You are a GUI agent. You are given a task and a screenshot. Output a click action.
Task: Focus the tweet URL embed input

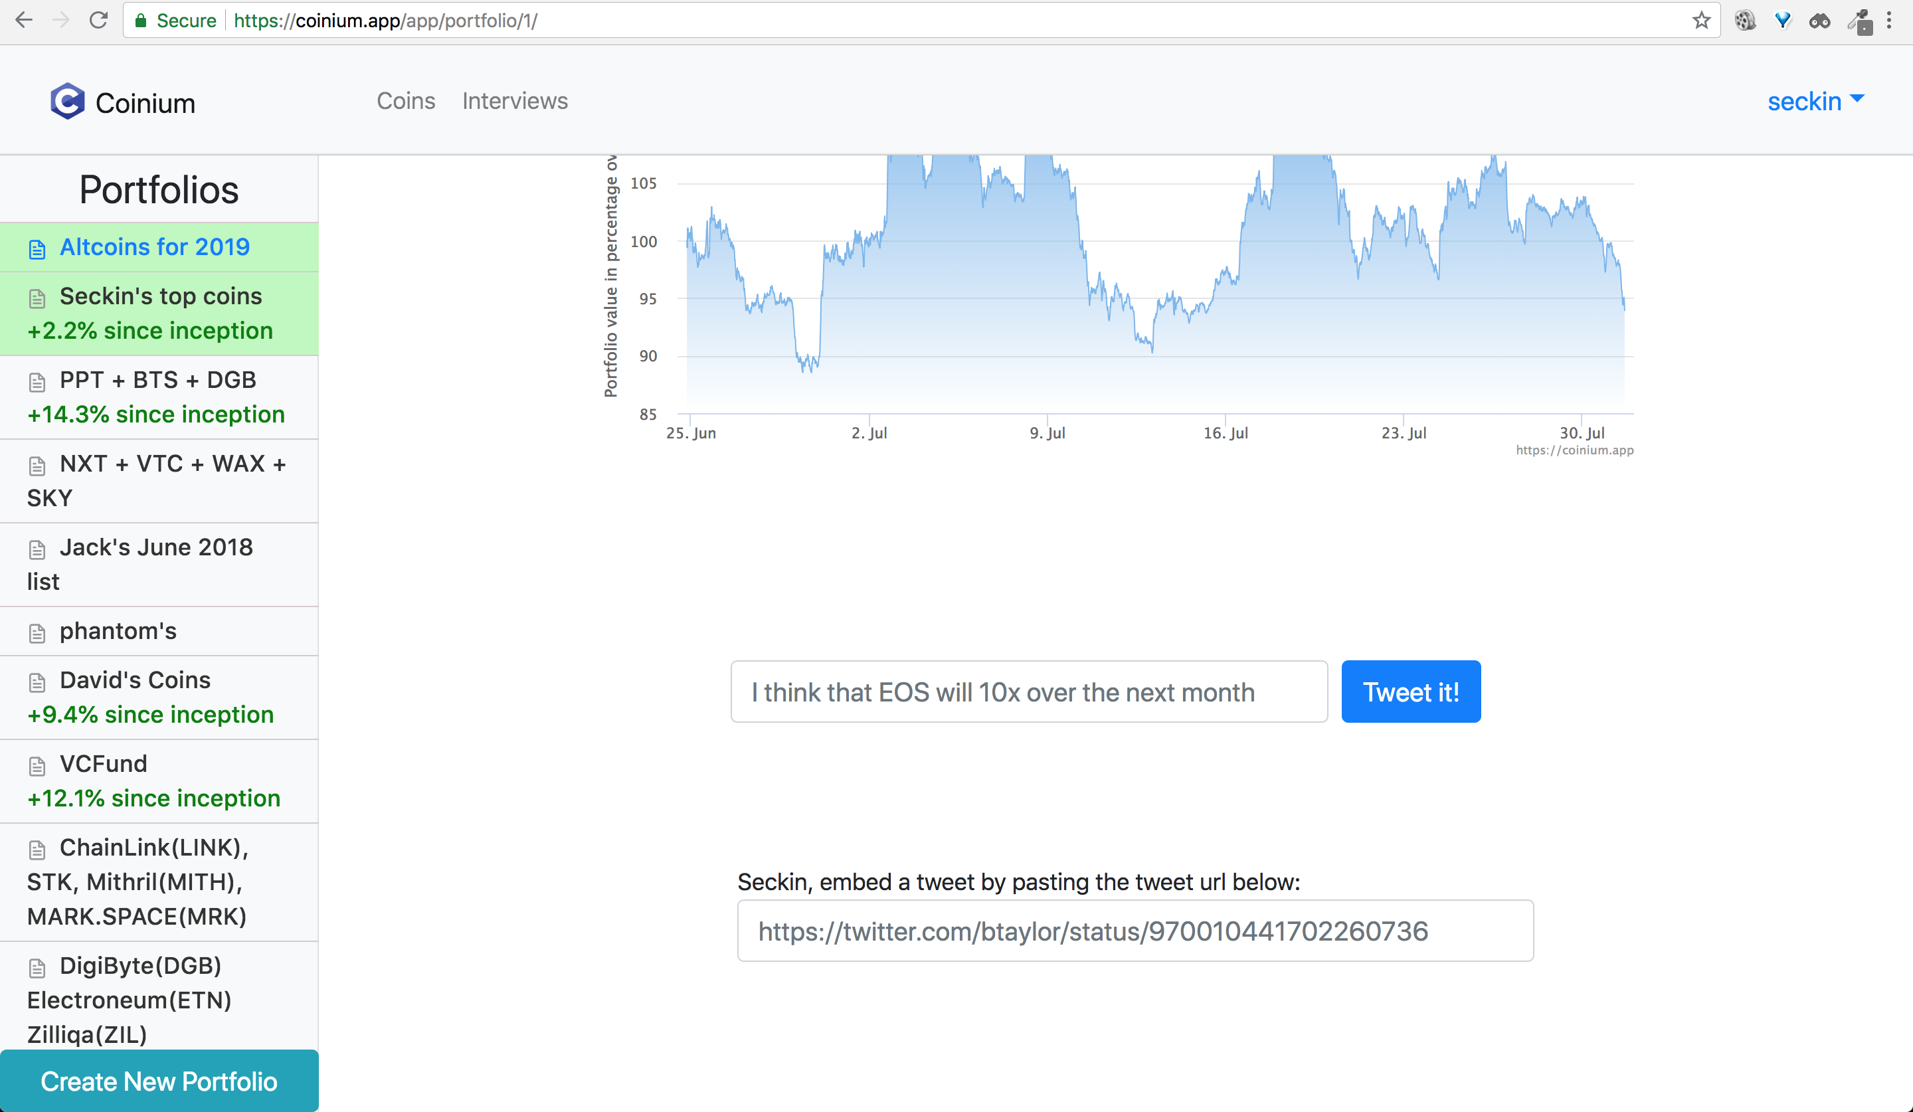[x=1135, y=931]
